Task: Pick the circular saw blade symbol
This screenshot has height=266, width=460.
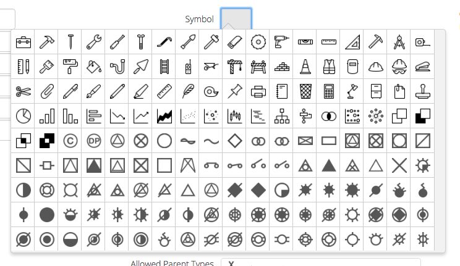Action: click(258, 42)
